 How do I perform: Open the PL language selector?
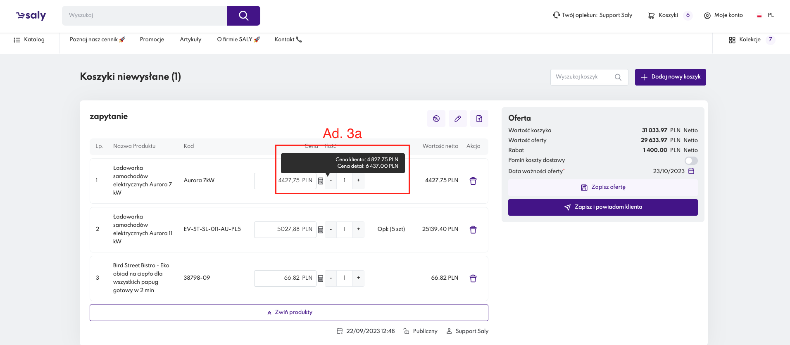coord(766,15)
